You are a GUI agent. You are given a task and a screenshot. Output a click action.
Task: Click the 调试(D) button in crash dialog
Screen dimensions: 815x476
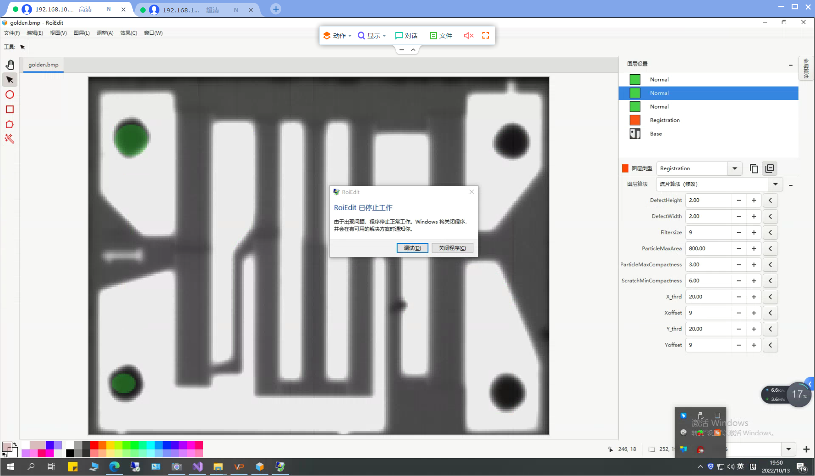(x=412, y=248)
